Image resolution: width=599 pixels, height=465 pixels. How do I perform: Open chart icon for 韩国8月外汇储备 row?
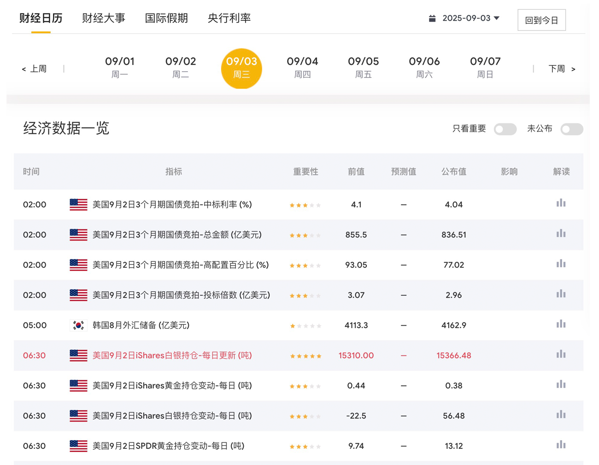[560, 324]
